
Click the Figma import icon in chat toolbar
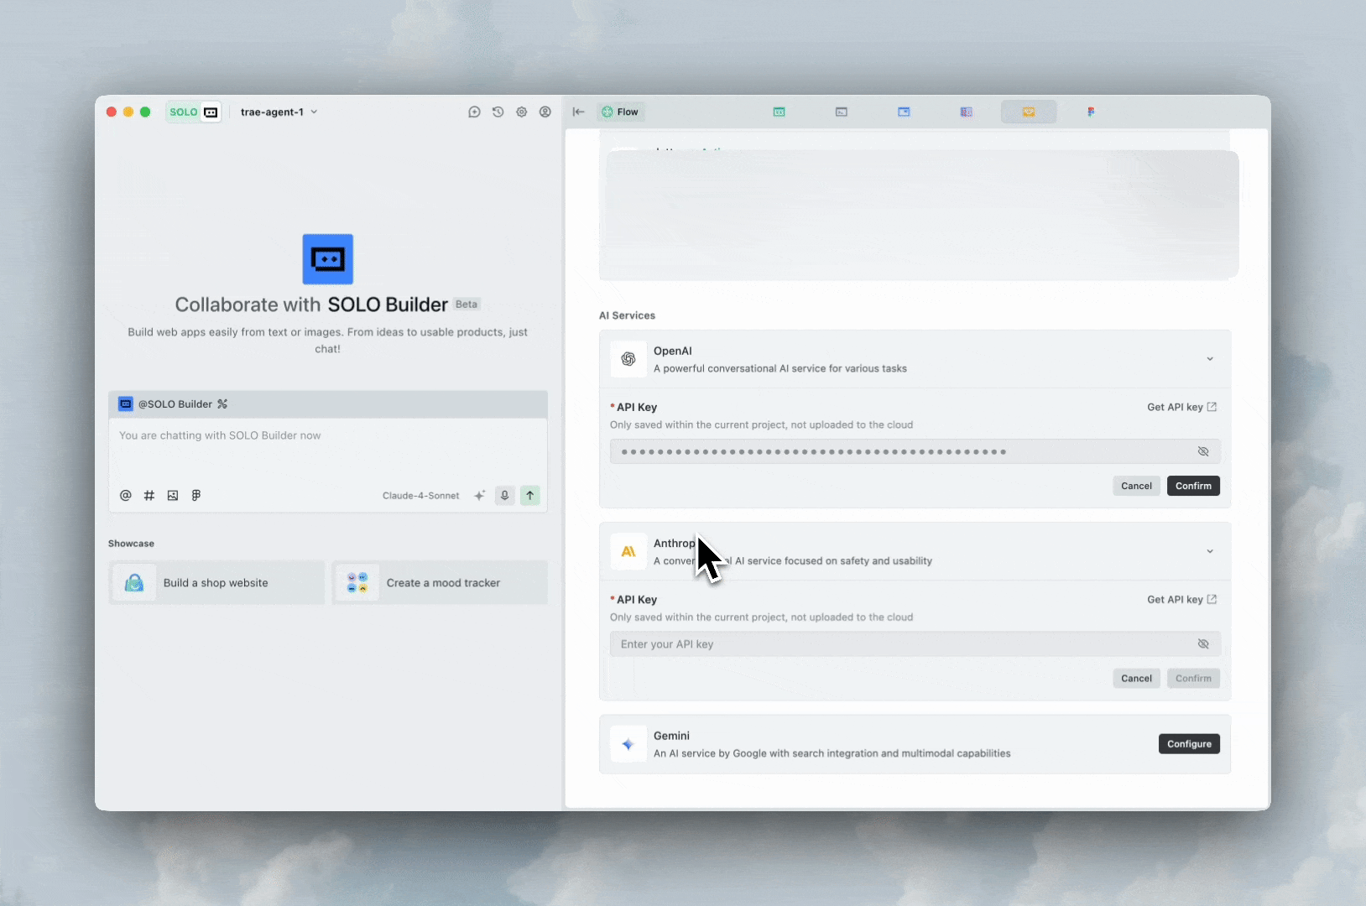click(x=196, y=496)
